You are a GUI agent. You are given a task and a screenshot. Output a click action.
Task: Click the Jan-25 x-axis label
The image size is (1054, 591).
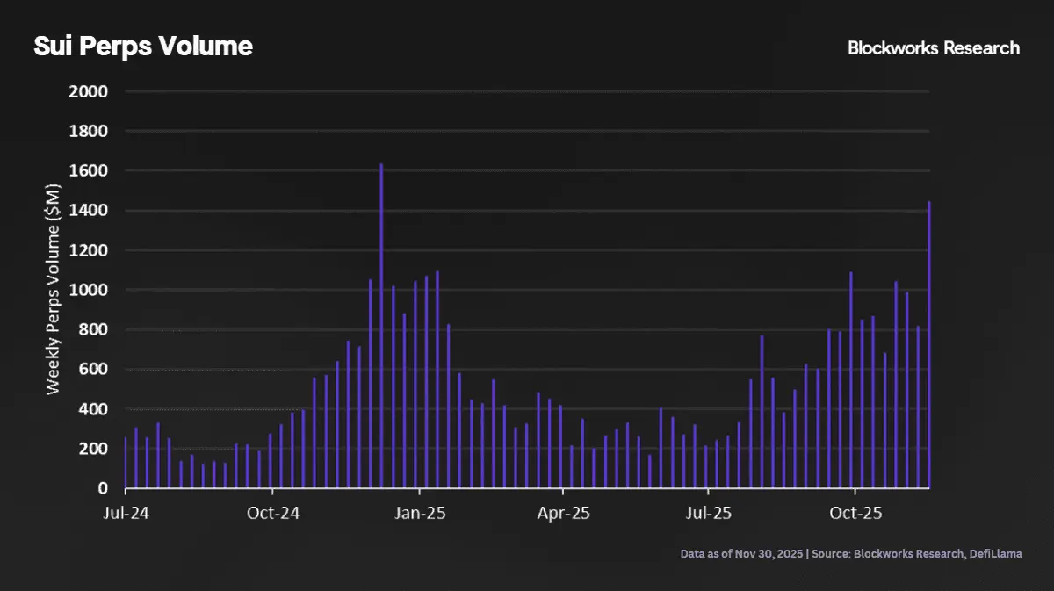click(x=420, y=512)
